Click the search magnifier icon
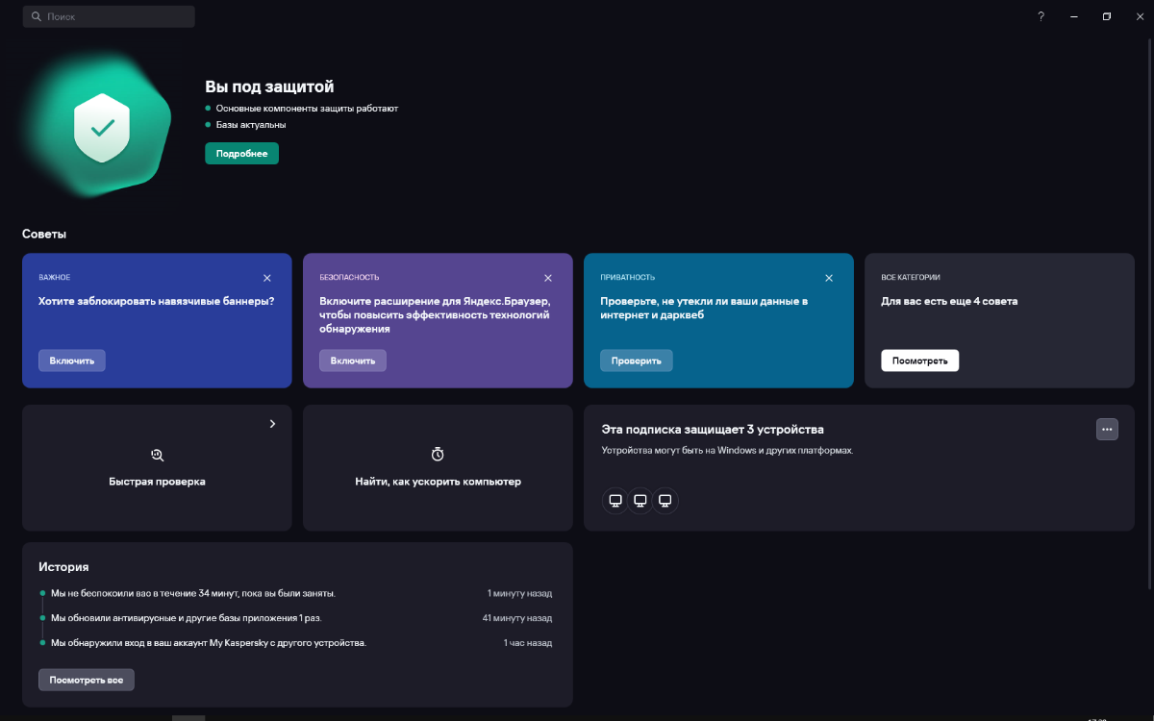The width and height of the screenshot is (1154, 721). 37,16
